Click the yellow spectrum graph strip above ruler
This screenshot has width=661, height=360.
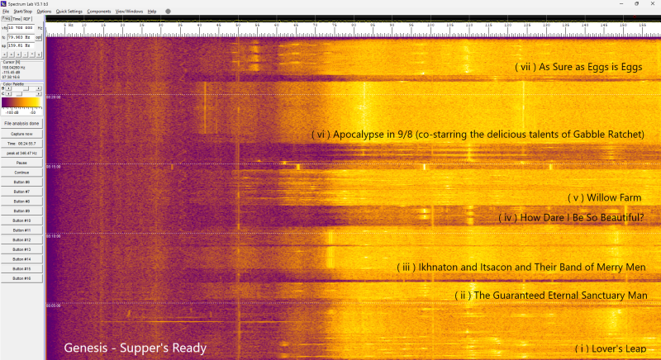coord(353,18)
